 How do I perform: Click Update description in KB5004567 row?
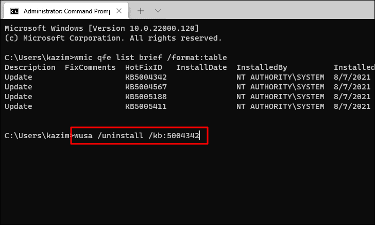click(19, 87)
